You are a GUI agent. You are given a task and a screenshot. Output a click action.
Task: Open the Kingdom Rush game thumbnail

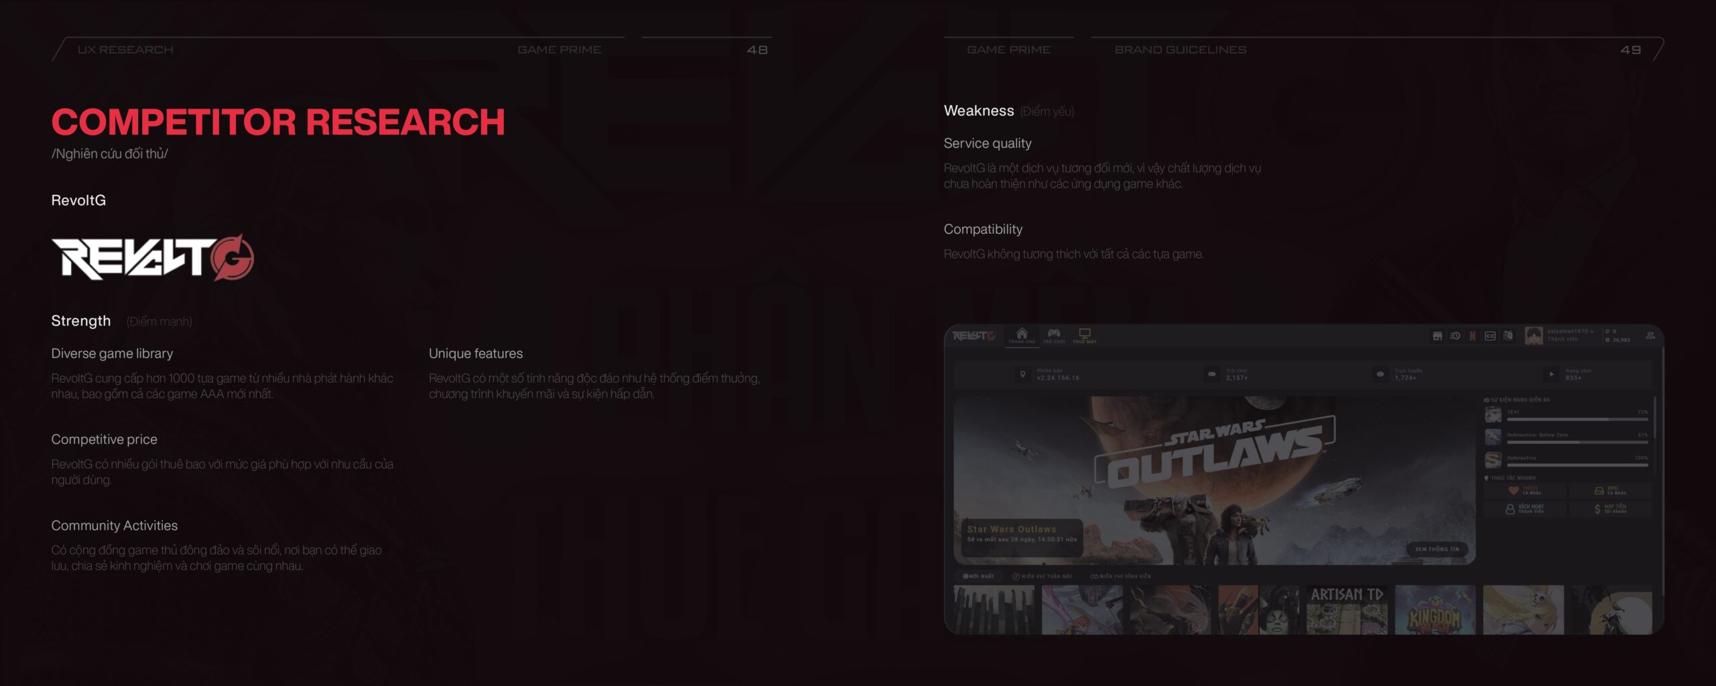pos(1435,610)
